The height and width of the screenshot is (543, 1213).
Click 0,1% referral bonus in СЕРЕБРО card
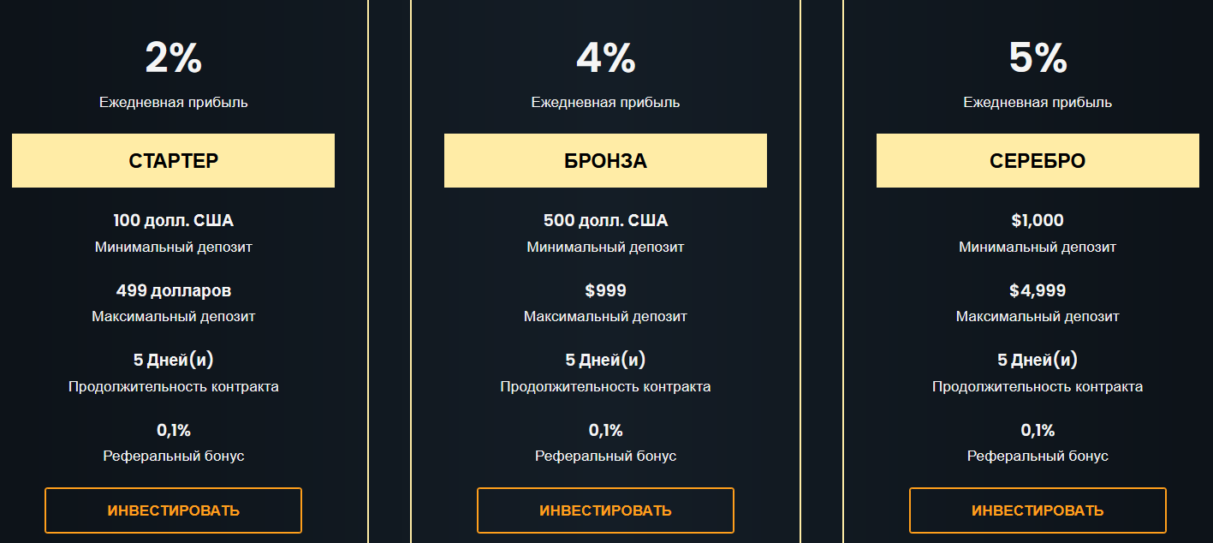tap(1038, 430)
